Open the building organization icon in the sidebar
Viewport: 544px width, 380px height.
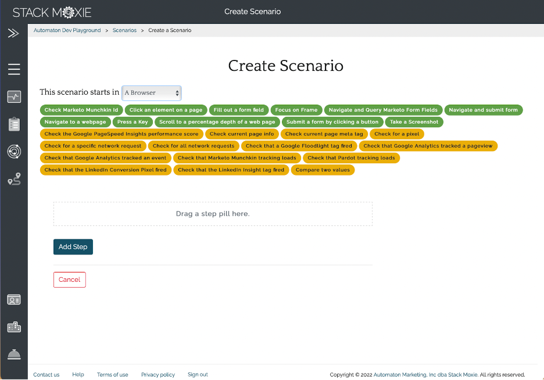click(x=14, y=327)
